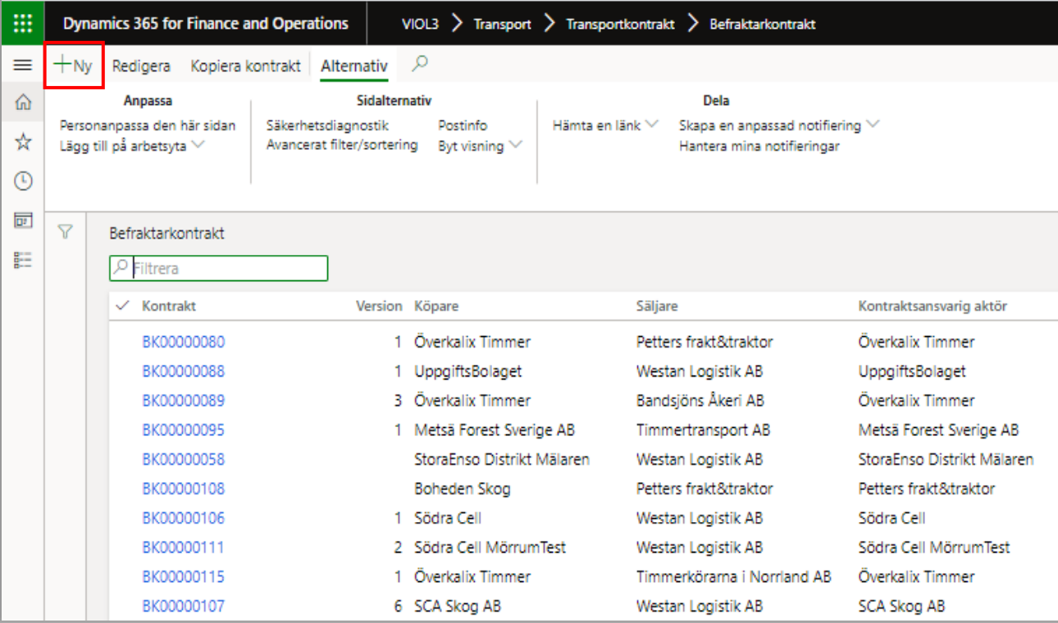Expand Hämta en länk dropdown
This screenshot has width=1058, height=623.
[605, 125]
